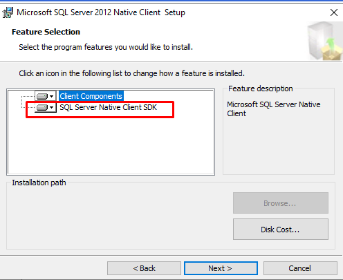This screenshot has width=343, height=280.
Task: Go back with the Back button
Action: coord(144,268)
